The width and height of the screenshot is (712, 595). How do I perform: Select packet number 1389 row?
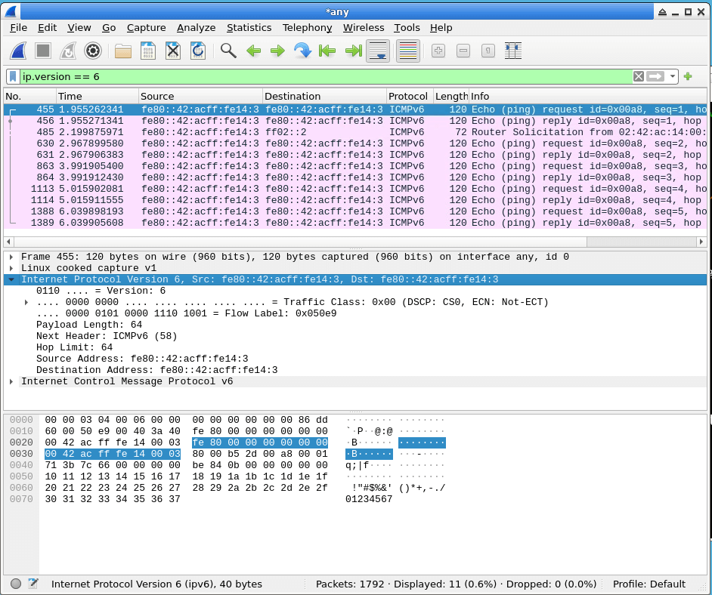(x=355, y=224)
